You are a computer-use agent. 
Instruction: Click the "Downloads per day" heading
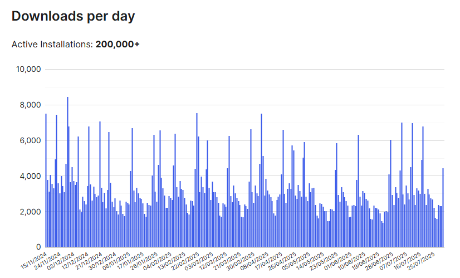click(x=73, y=16)
